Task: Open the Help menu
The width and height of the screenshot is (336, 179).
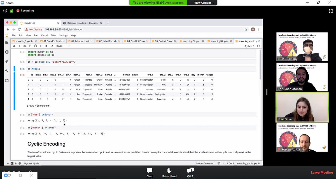Action: click(73, 36)
